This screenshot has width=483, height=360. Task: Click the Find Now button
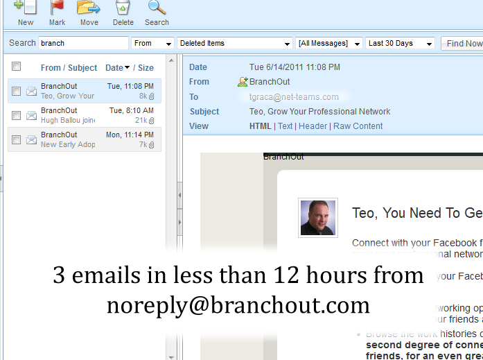(x=462, y=44)
